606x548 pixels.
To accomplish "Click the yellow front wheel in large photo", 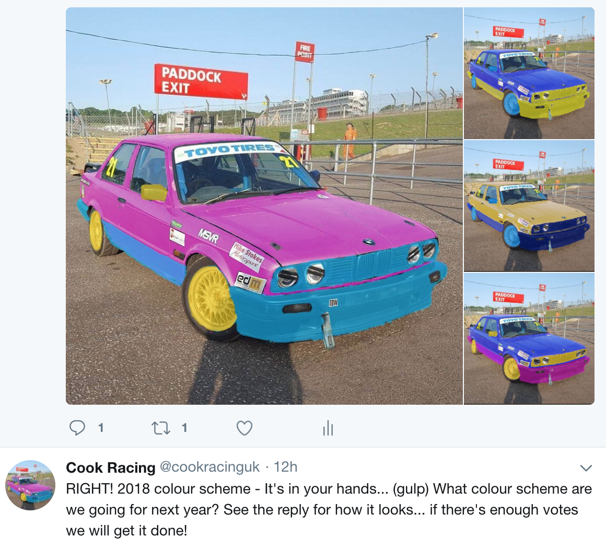I will [x=212, y=299].
